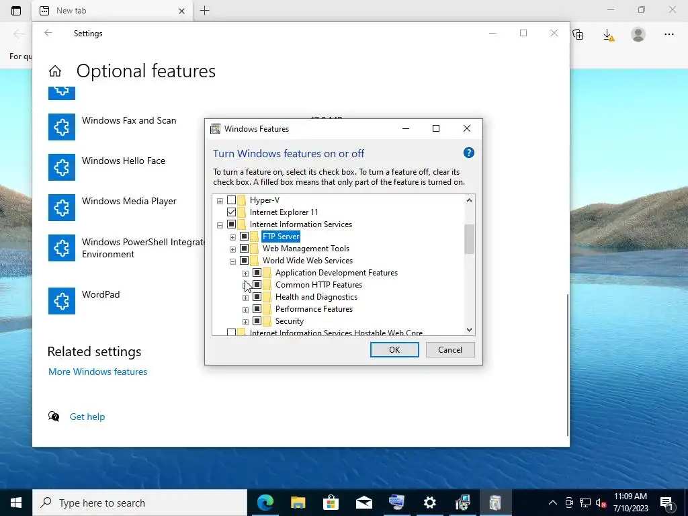Open Edge tab actions menu icon
Viewport: 688px width, 516px height.
(16, 11)
